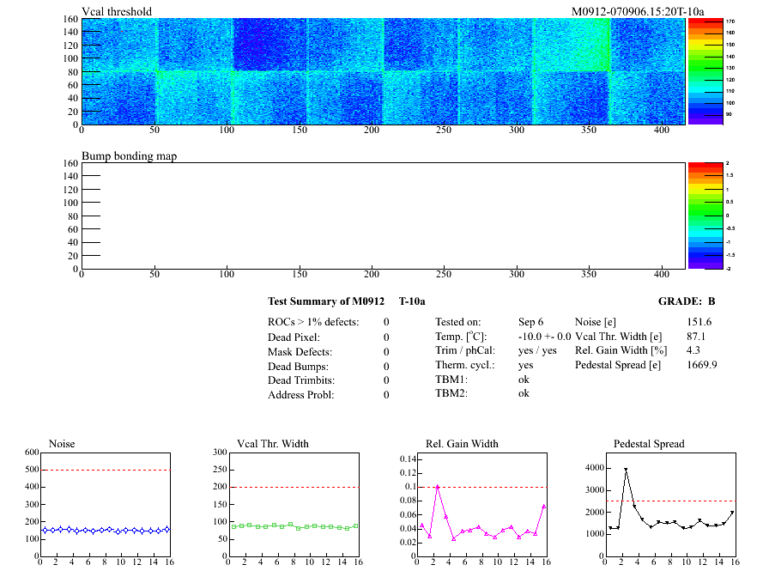Screen dimensions: 769x577
Task: Click the GRADE: B label
Action: pyautogui.click(x=687, y=301)
